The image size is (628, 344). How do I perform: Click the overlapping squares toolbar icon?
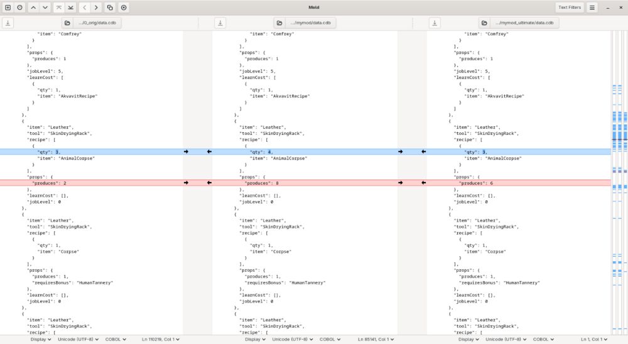click(110, 8)
